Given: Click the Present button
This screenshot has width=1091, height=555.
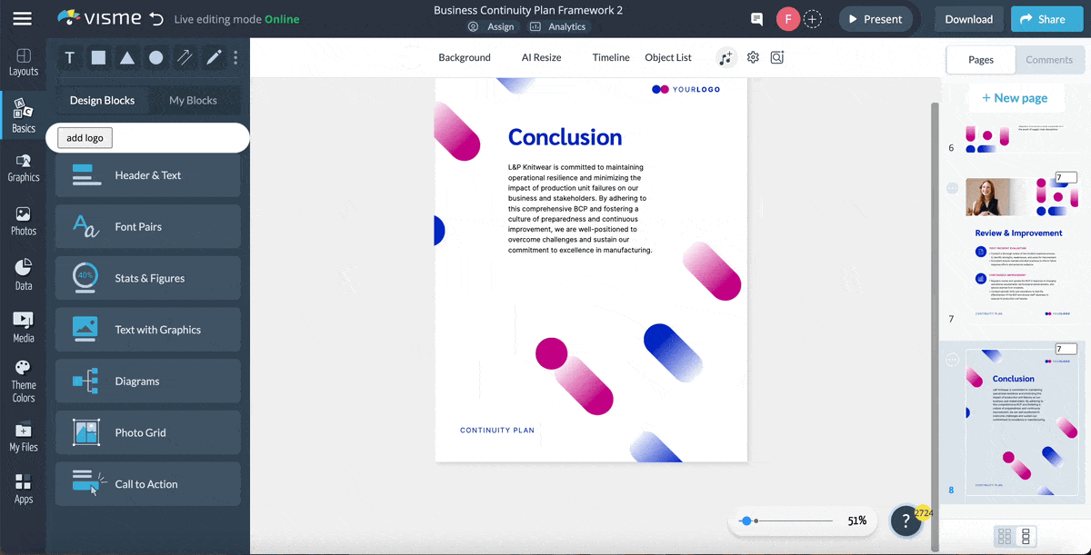Looking at the screenshot, I should (875, 18).
